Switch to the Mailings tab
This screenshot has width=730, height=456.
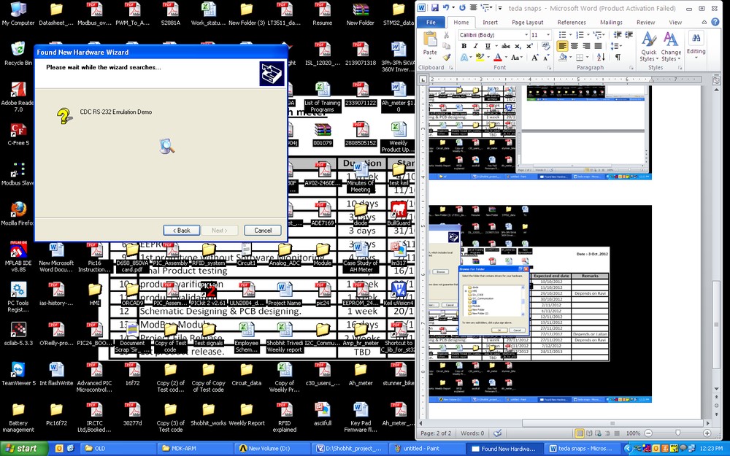611,22
